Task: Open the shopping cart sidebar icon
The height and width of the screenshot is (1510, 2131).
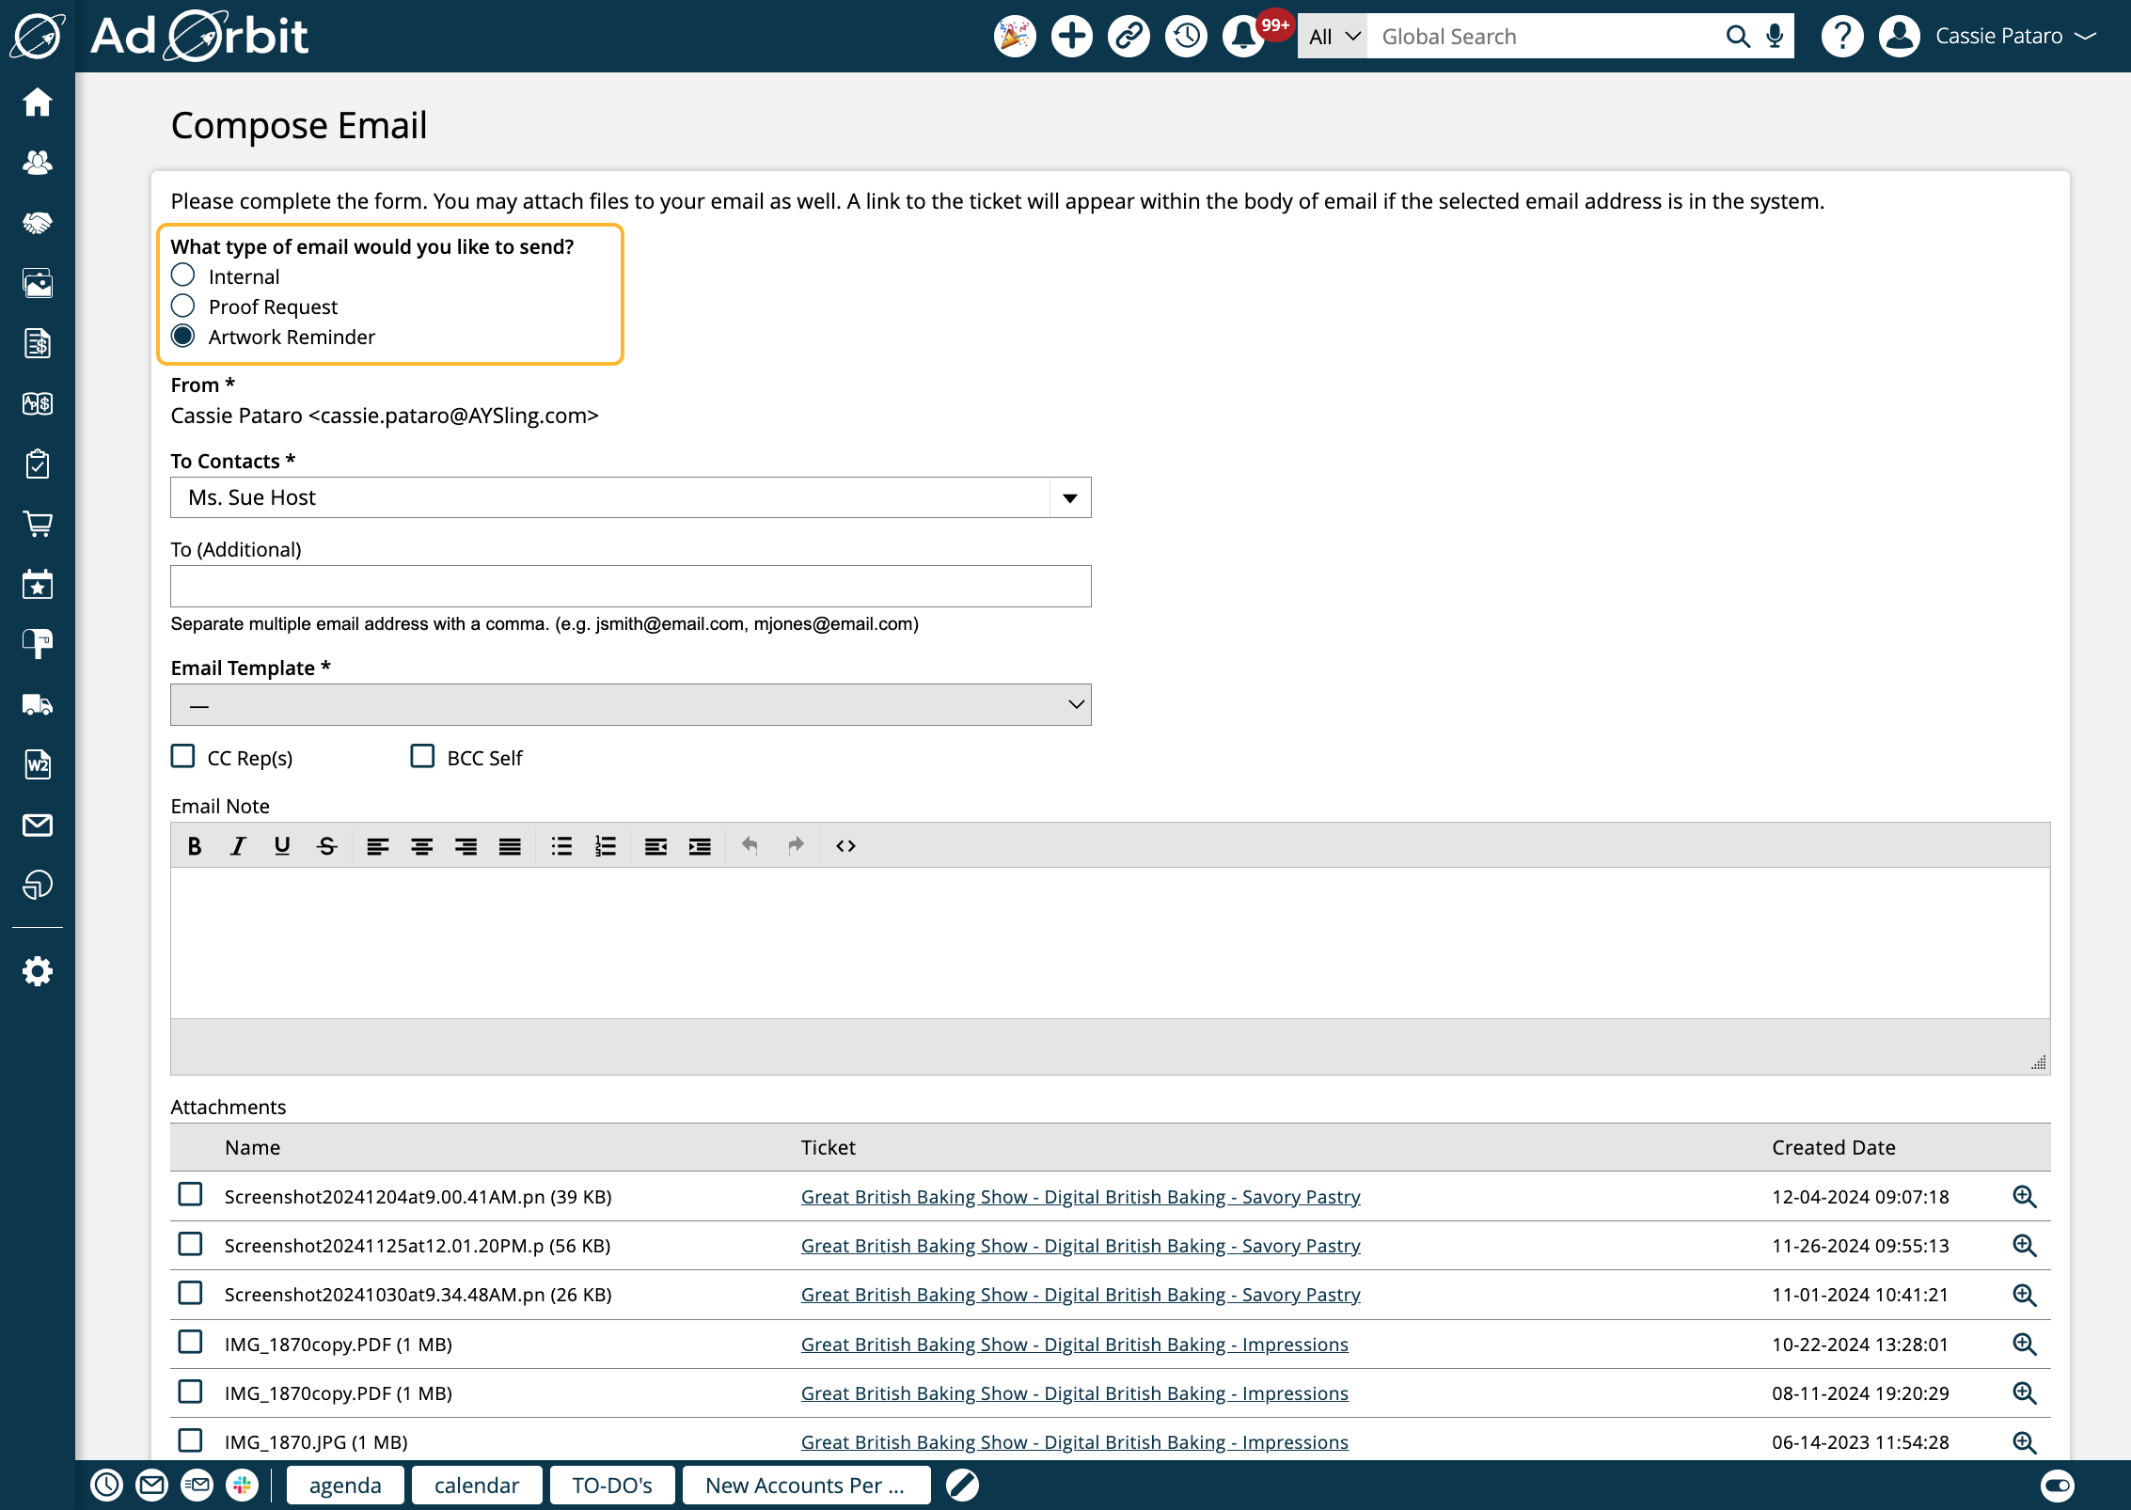Action: 38,524
